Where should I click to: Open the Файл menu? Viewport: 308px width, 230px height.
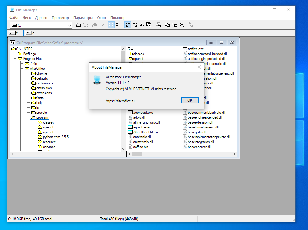[x=14, y=18]
